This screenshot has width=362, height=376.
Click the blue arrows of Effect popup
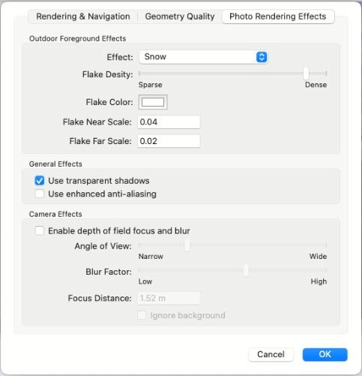(262, 57)
